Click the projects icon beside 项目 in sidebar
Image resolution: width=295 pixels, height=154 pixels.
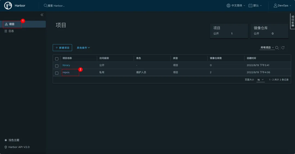(6, 24)
